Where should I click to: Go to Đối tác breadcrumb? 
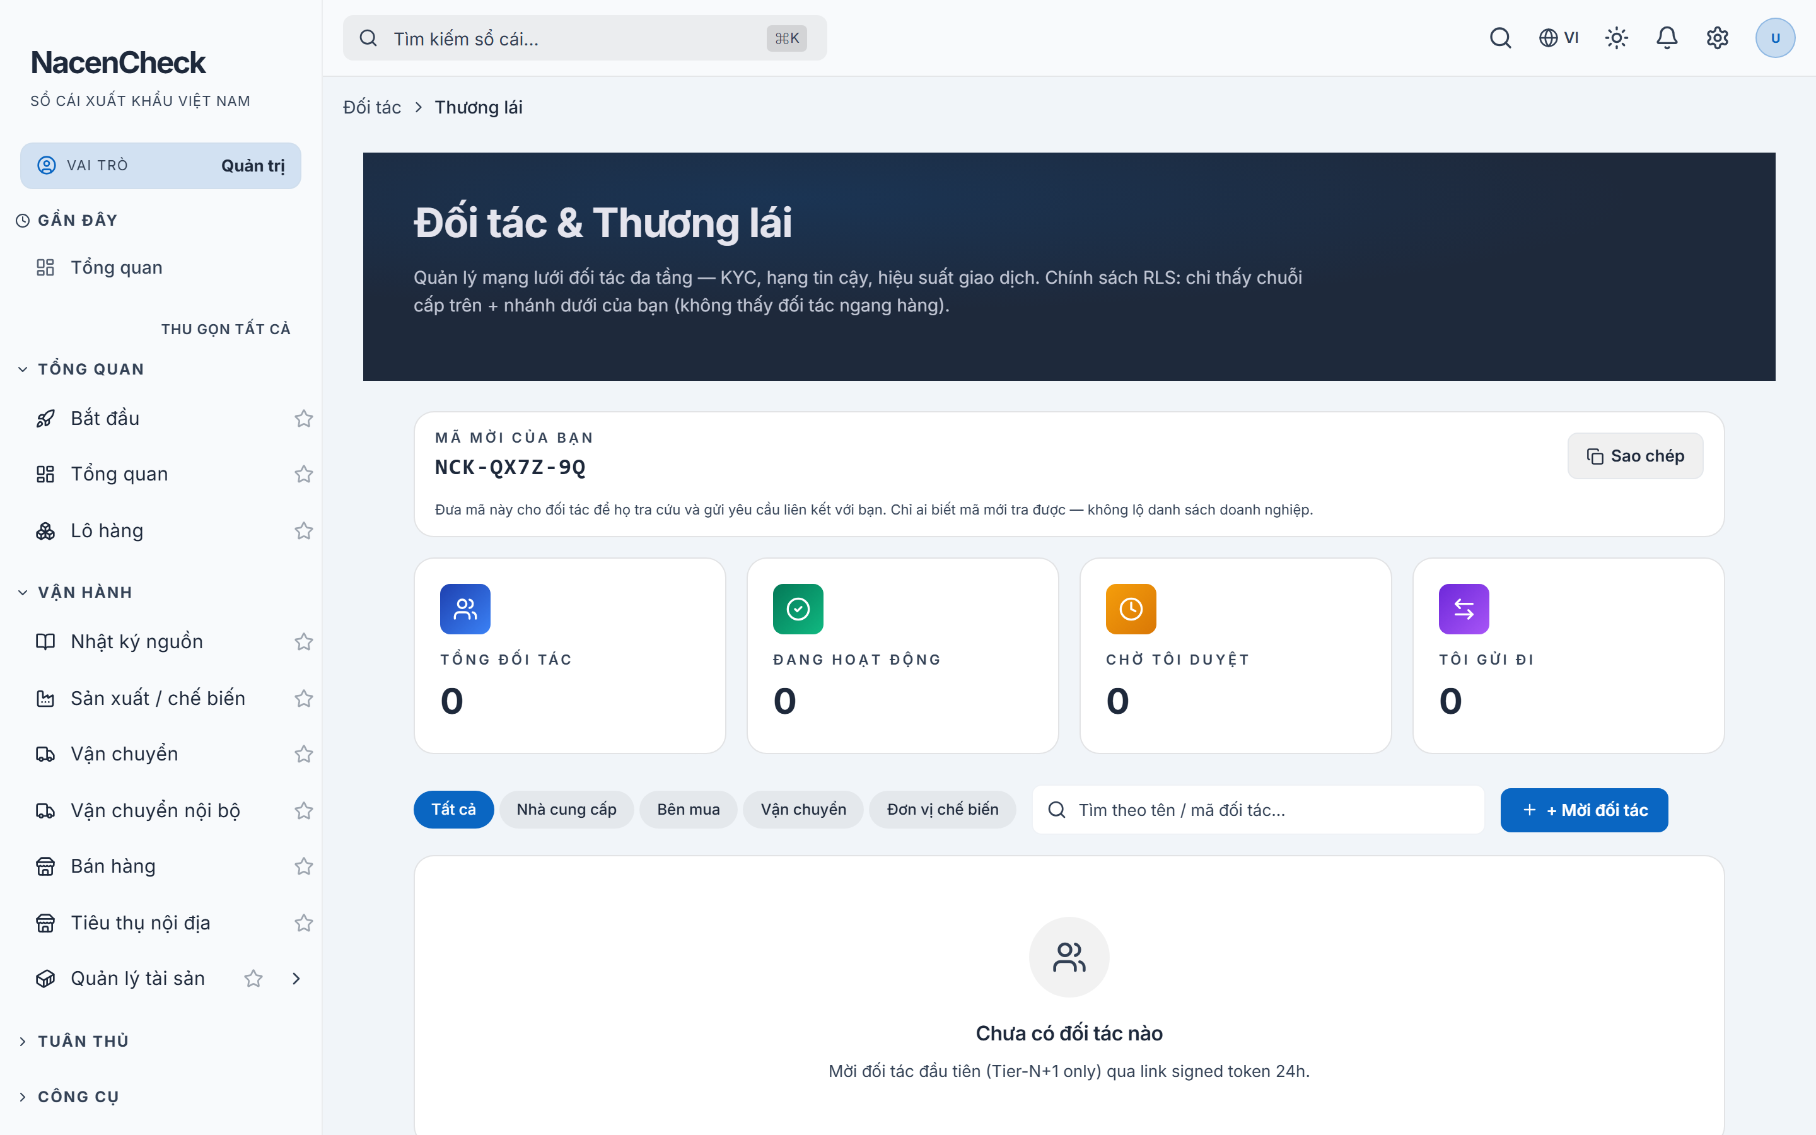pyautogui.click(x=372, y=107)
